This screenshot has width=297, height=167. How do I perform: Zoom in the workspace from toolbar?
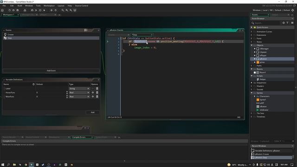[71, 10]
